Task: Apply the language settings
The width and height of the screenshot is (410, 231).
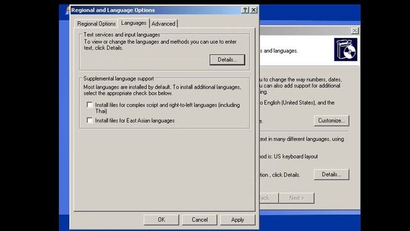Action: [x=238, y=219]
